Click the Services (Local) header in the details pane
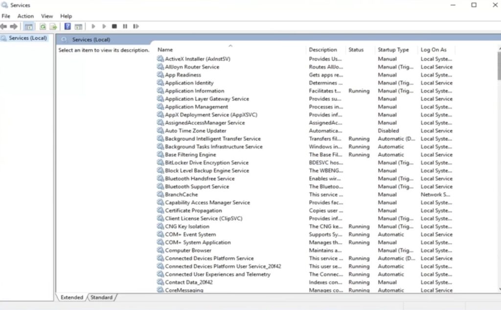 [91, 39]
